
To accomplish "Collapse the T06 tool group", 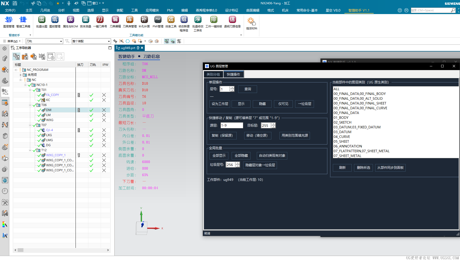I will pos(30,105).
